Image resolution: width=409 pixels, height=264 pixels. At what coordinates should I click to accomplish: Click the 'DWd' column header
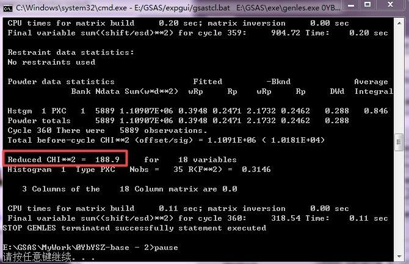click(x=337, y=91)
